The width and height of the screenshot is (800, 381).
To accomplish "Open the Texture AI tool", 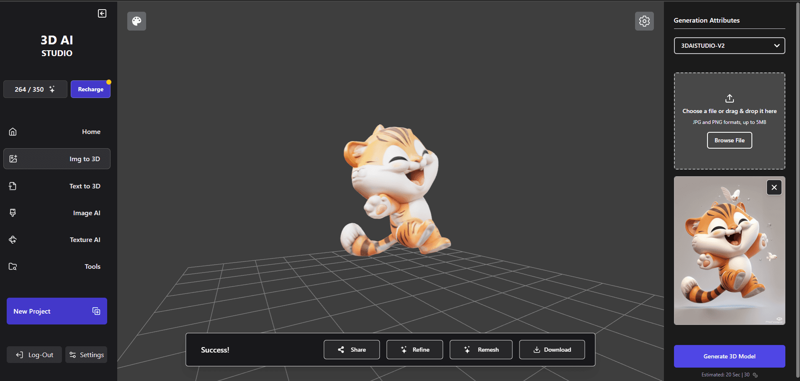I will pos(57,239).
